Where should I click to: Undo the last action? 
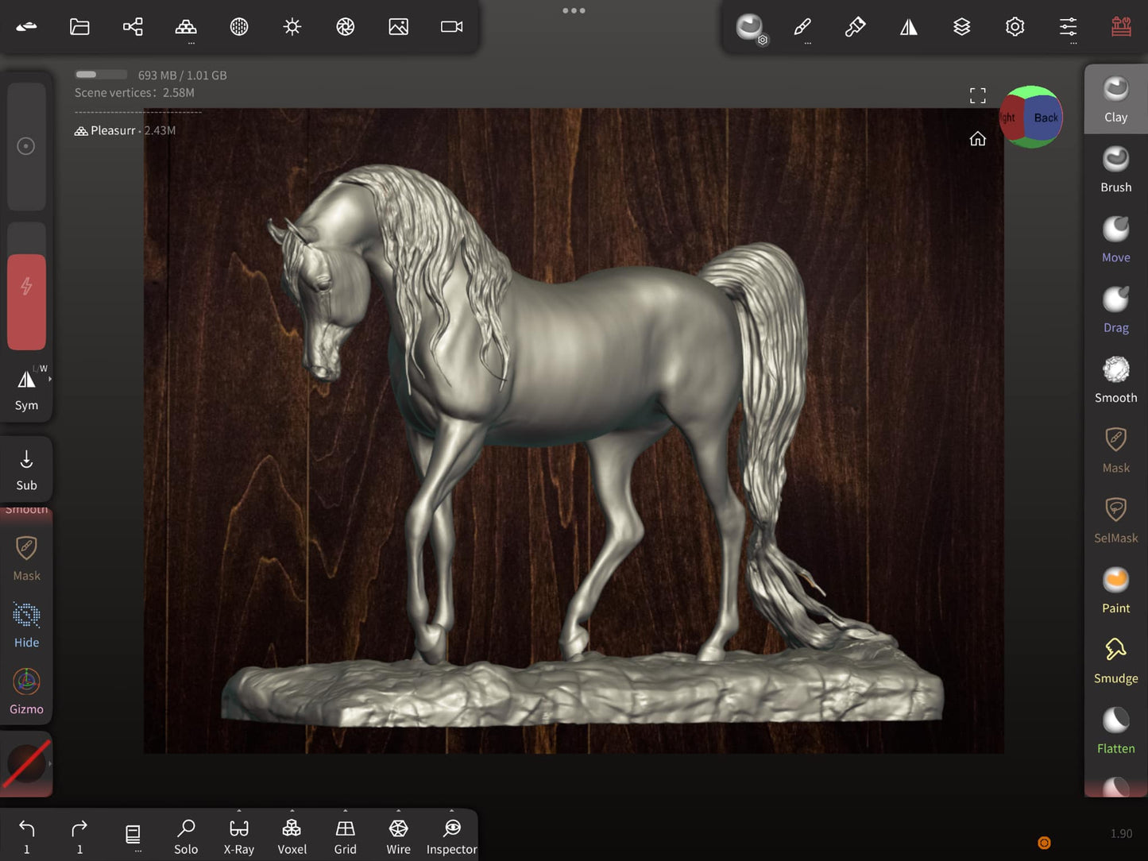click(x=26, y=836)
